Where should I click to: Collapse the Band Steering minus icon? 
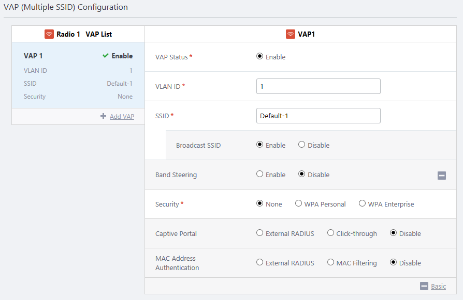[x=442, y=176]
